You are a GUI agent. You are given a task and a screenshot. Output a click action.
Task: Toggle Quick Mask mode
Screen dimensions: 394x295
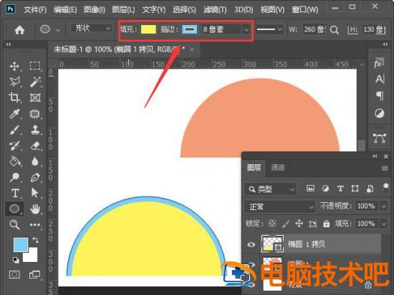coord(14,274)
